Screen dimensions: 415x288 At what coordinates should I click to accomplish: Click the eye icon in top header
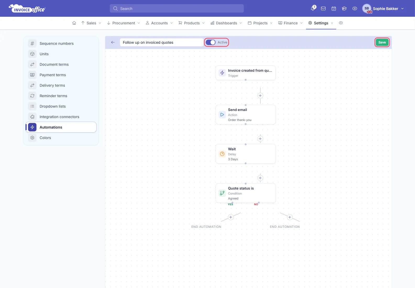[355, 8]
